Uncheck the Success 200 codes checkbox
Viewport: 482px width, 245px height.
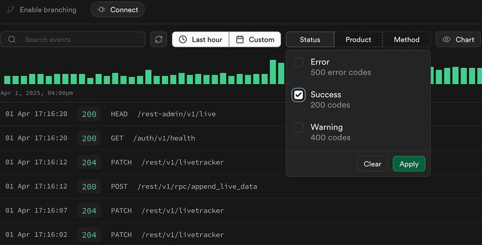(x=299, y=95)
